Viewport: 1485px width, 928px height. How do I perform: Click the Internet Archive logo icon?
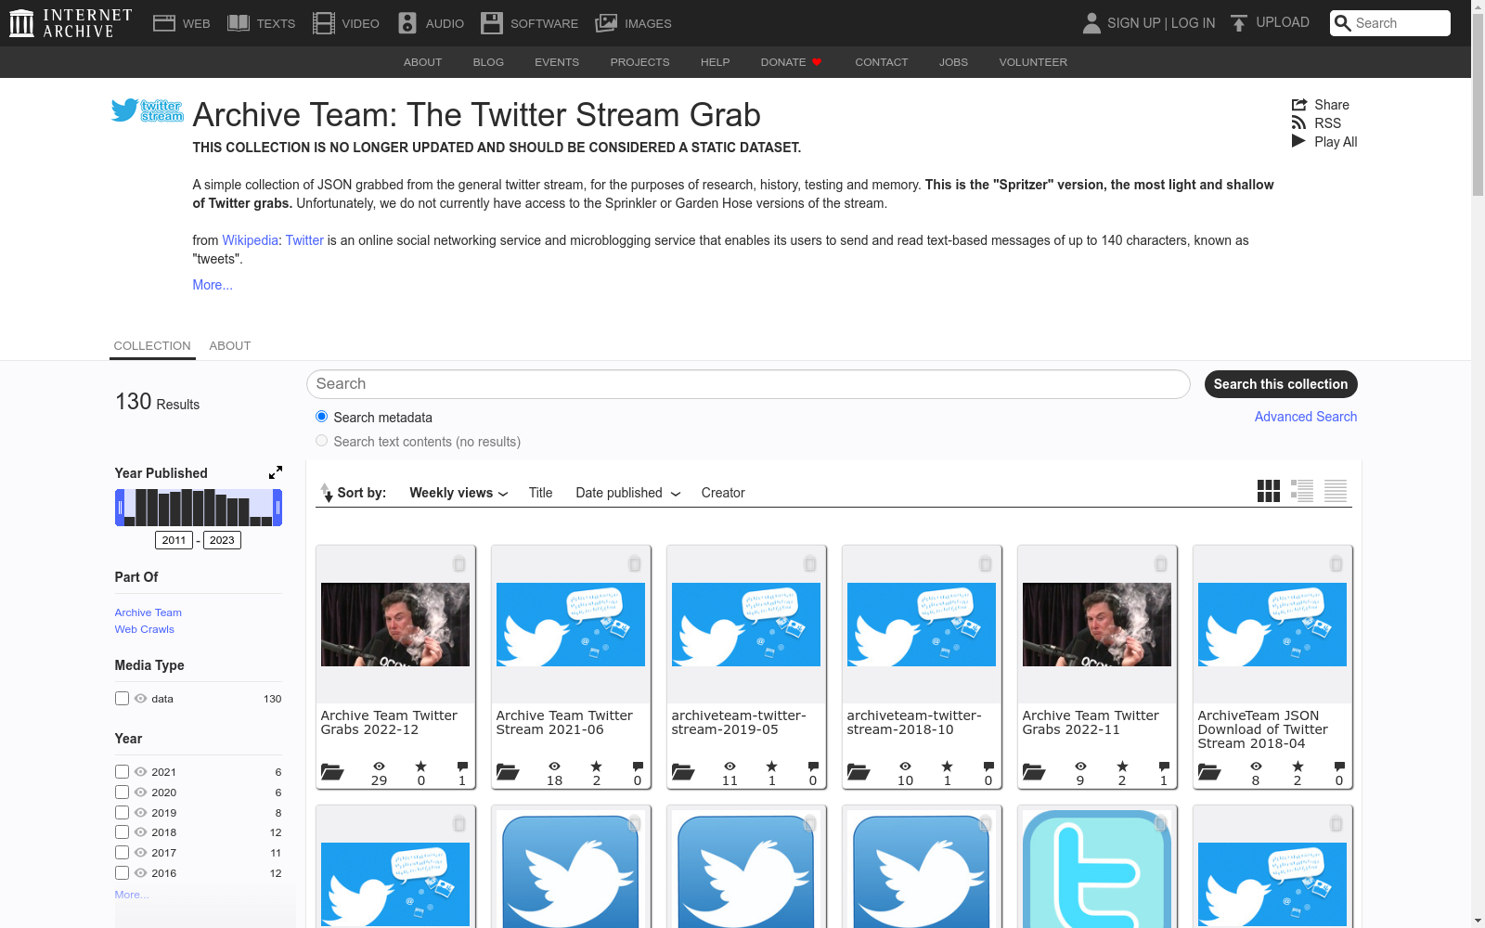coord(21,23)
